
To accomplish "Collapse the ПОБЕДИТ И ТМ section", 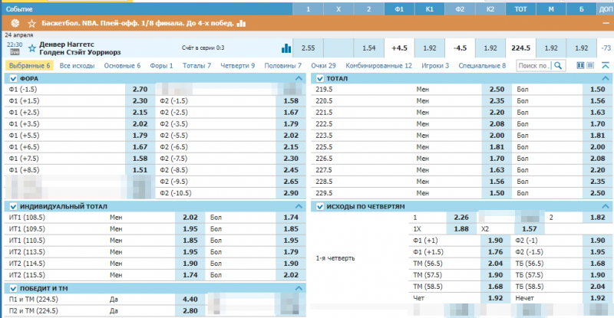I will [299, 288].
